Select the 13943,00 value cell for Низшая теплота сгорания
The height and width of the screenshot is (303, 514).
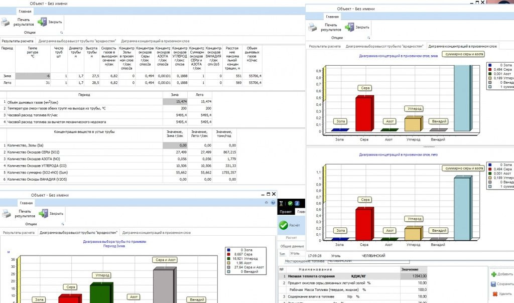[x=414, y=276]
